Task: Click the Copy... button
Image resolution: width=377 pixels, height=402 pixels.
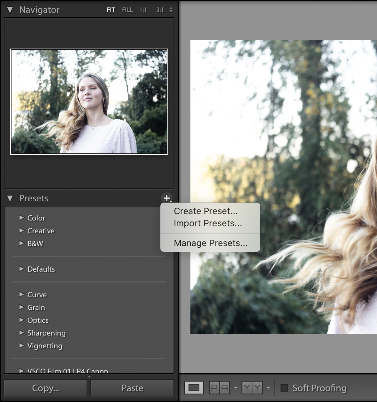Action: [45, 388]
